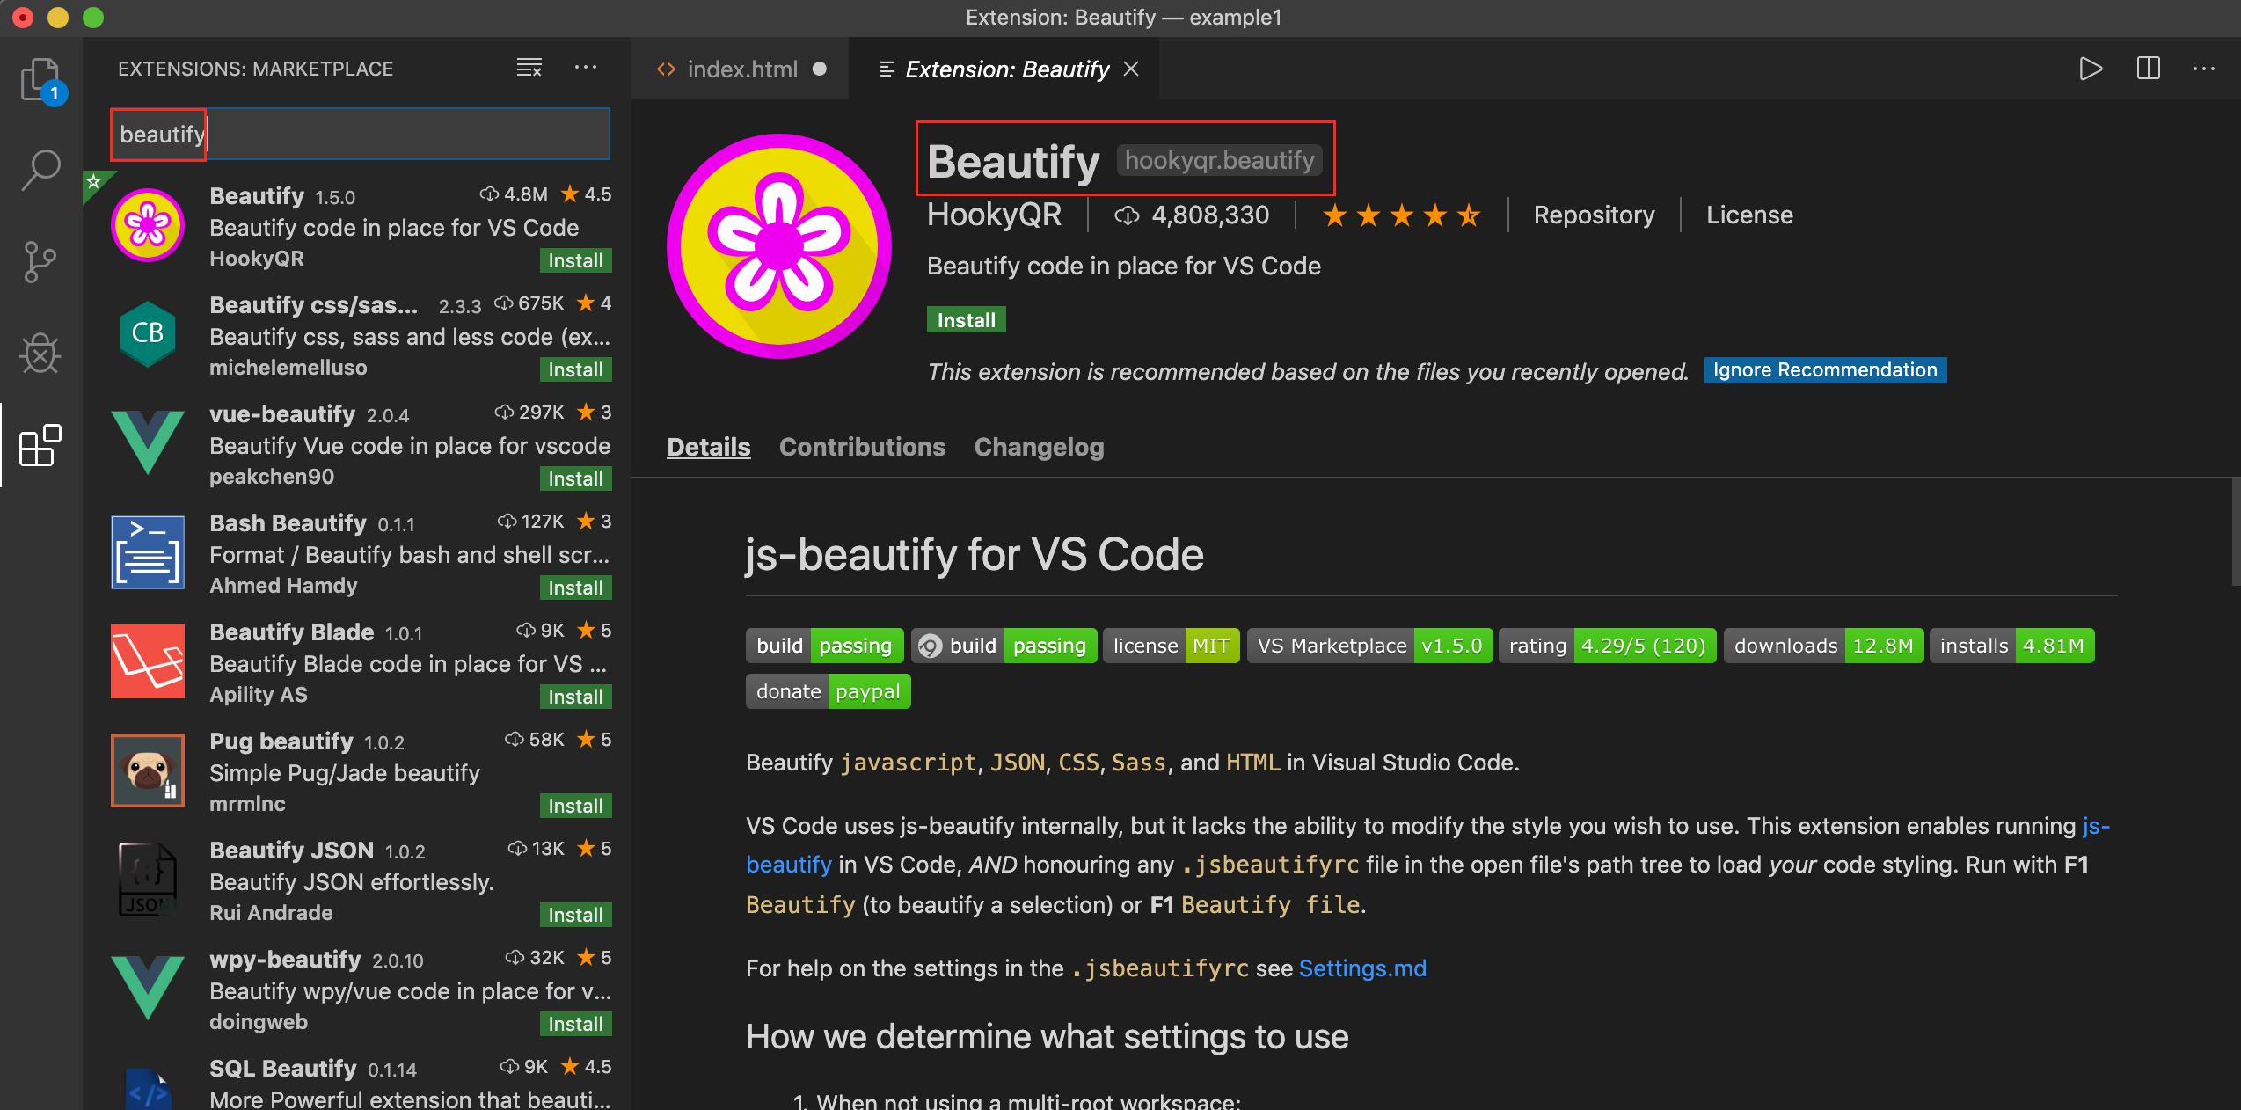2241x1110 pixels.
Task: Install wpy-beautify extension
Action: coord(575,1025)
